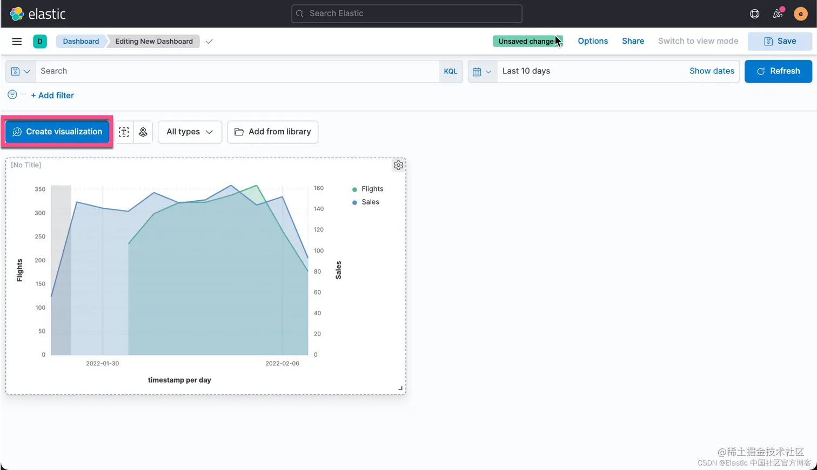Go to Dashboard breadcrumb
The height and width of the screenshot is (470, 817).
[x=81, y=42]
